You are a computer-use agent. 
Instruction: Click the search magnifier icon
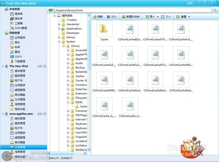[215, 10]
